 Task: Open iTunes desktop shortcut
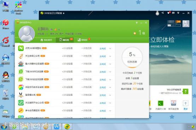pos(6,24)
